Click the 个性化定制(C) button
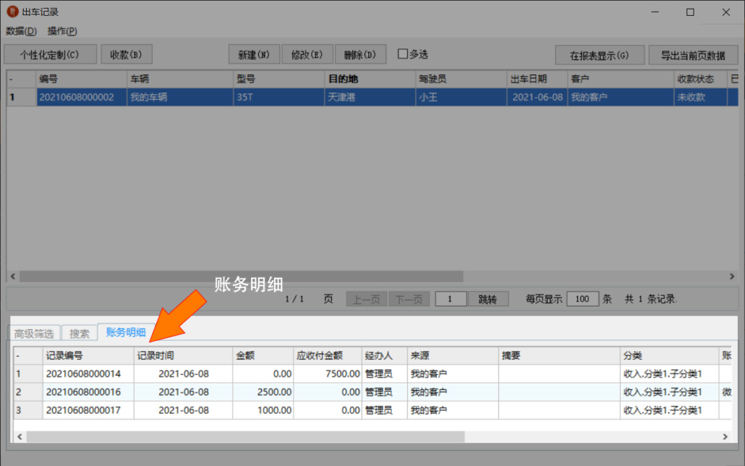This screenshot has width=745, height=466. coord(49,54)
